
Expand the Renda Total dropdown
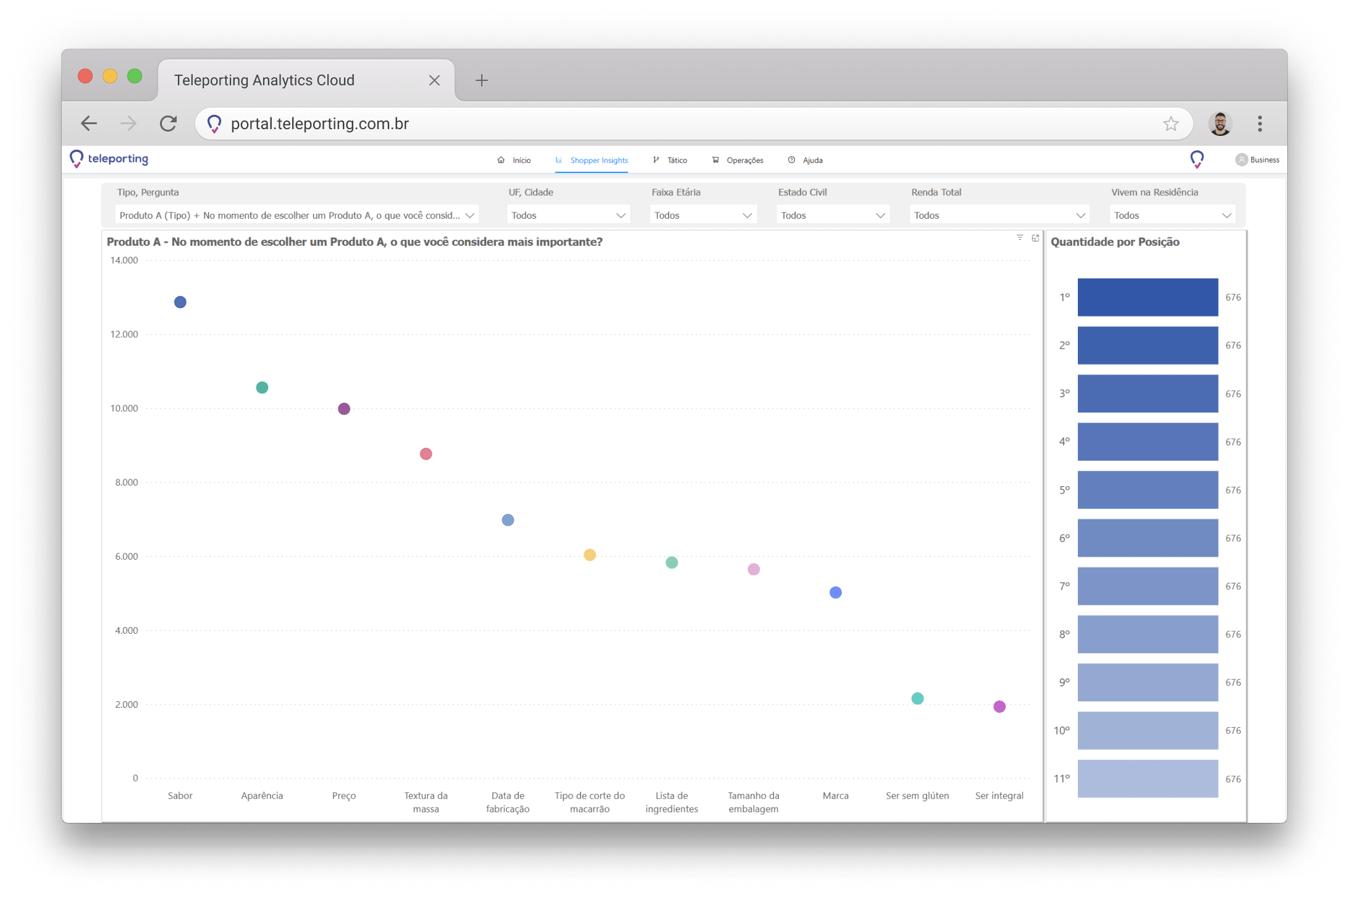click(999, 215)
